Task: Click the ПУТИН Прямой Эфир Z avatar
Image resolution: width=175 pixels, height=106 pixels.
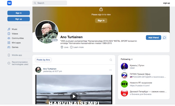Action: point(124,75)
